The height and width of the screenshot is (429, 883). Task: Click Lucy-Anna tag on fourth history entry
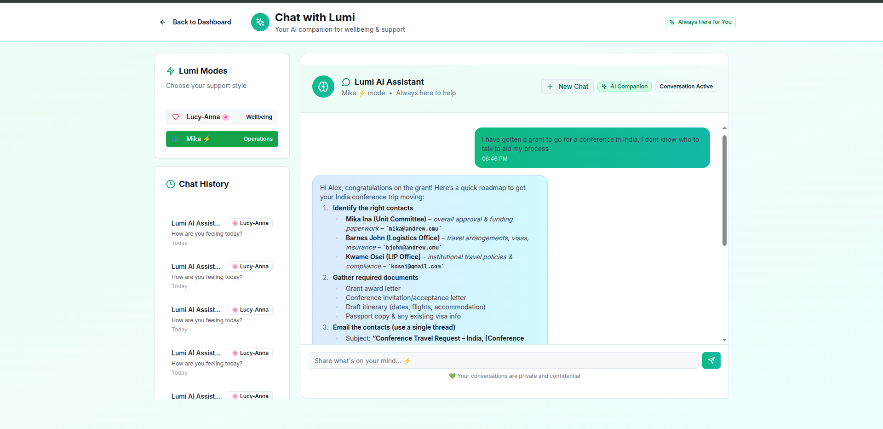pyautogui.click(x=250, y=353)
